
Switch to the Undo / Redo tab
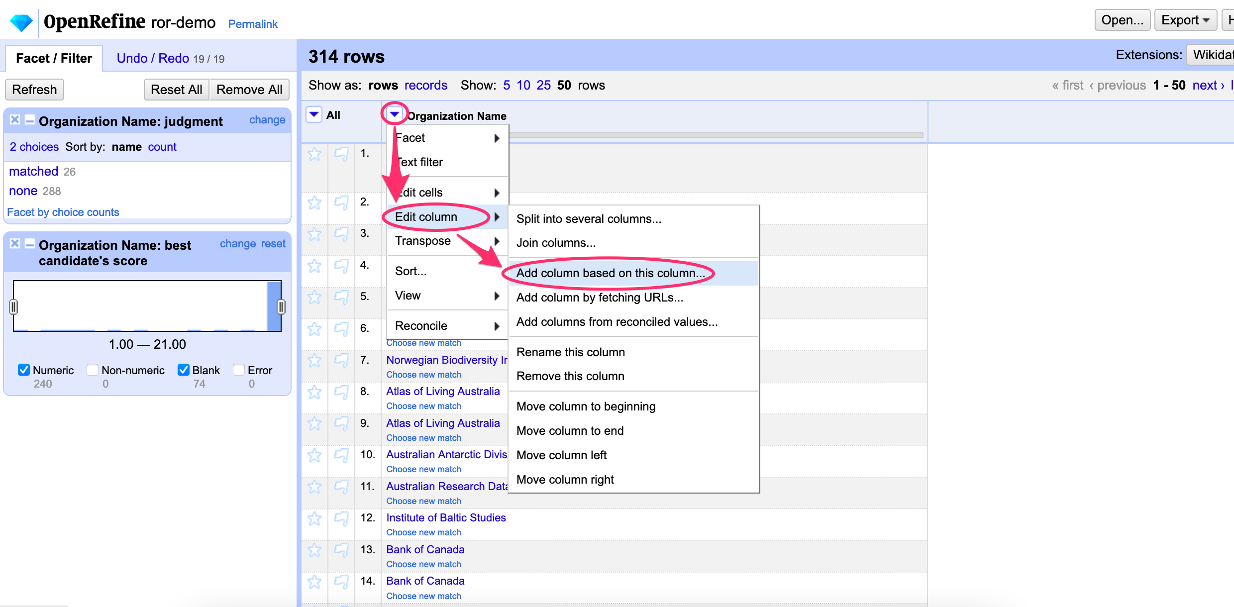153,59
